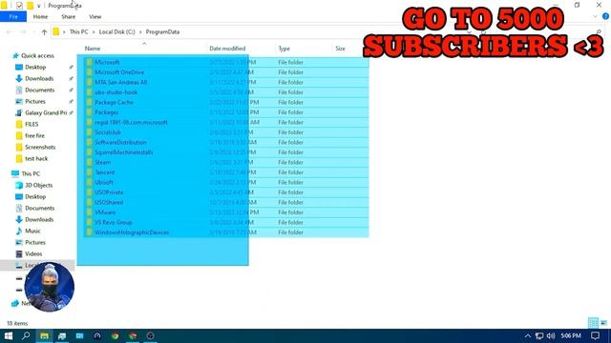
Task: Click the folder icon in address bar
Action: pos(56,31)
